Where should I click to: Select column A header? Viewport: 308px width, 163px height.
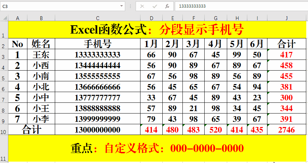click(x=18, y=18)
